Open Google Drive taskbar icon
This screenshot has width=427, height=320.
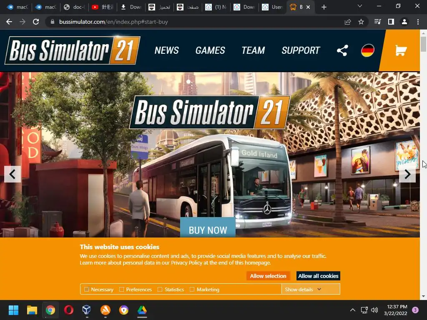[142, 310]
